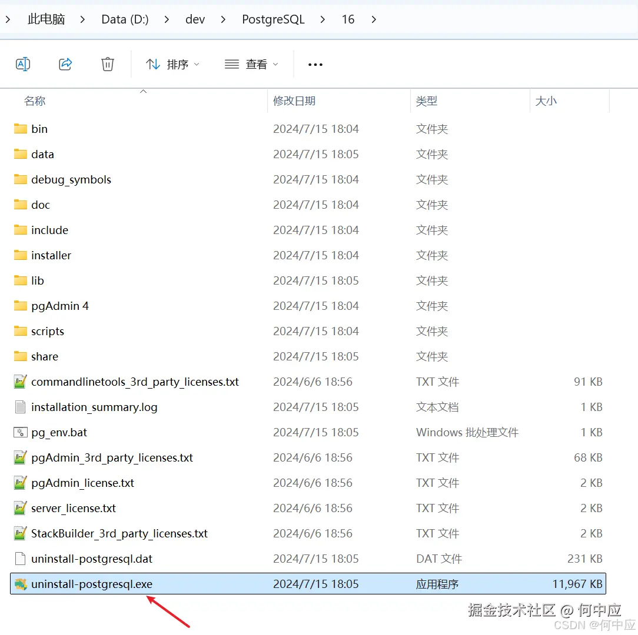Click the Share toolbar icon

pyautogui.click(x=65, y=64)
